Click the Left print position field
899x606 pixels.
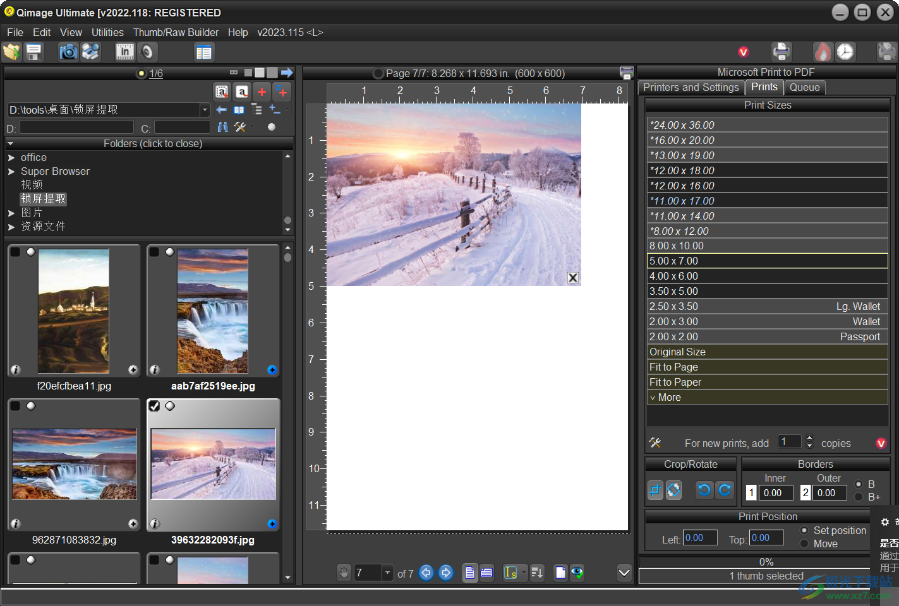700,538
